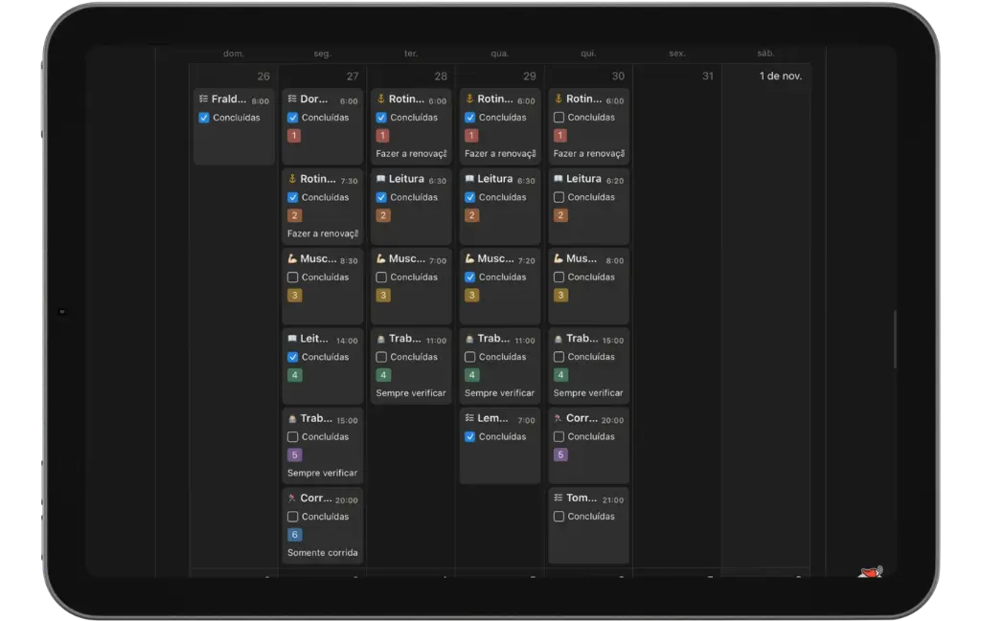Open the Rotin... 7:30 card title
This screenshot has width=981, height=621.
[x=318, y=179]
